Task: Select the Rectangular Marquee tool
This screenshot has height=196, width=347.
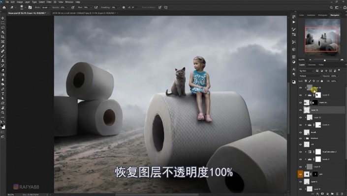Action: 2,23
